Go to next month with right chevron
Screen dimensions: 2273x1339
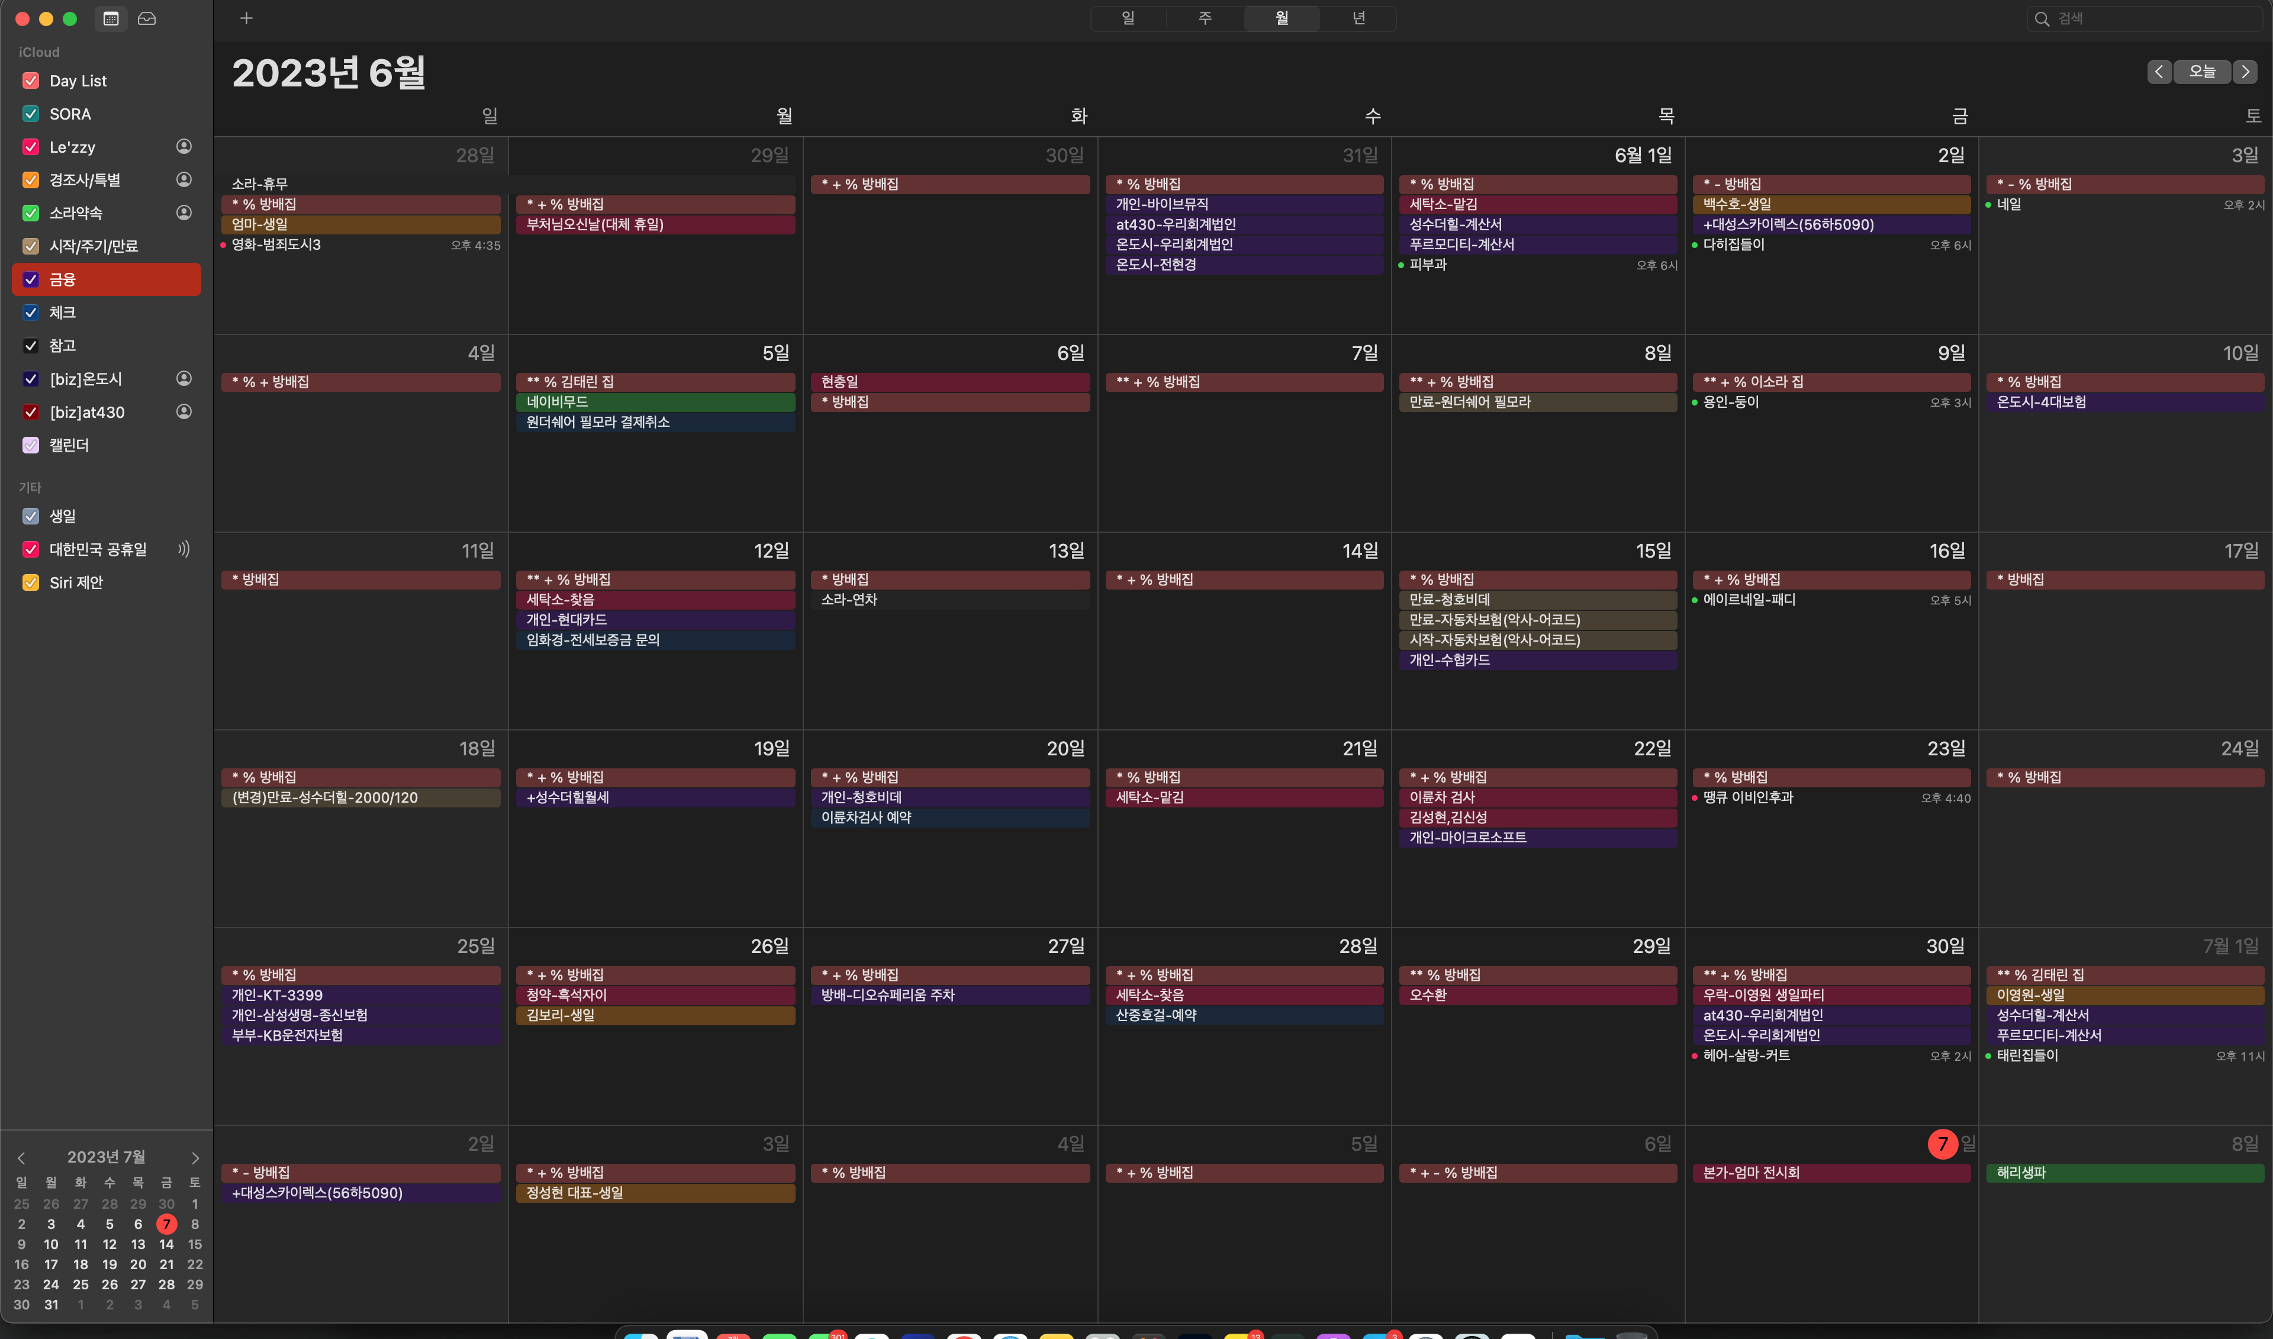tap(2245, 71)
